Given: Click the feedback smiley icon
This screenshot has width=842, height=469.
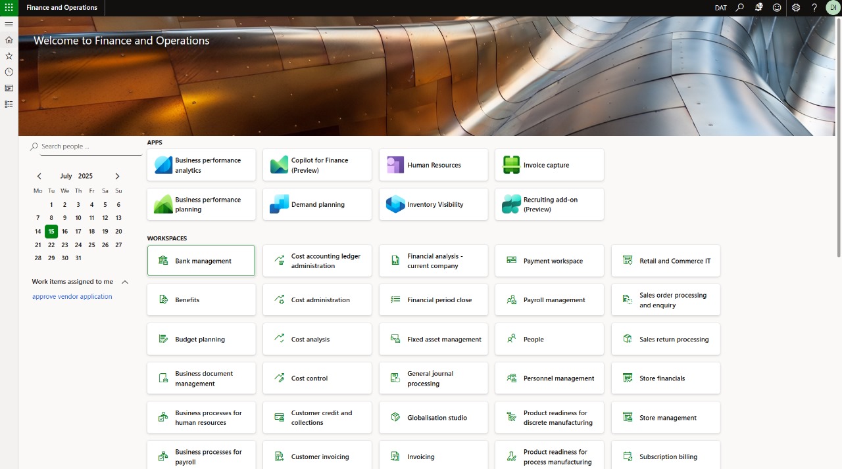Looking at the screenshot, I should [x=777, y=8].
